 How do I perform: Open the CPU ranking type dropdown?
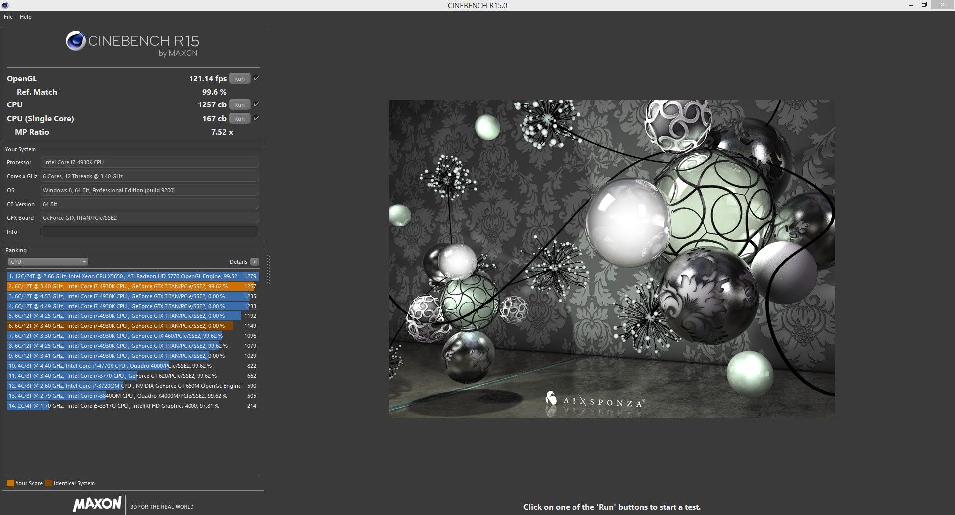(48, 262)
